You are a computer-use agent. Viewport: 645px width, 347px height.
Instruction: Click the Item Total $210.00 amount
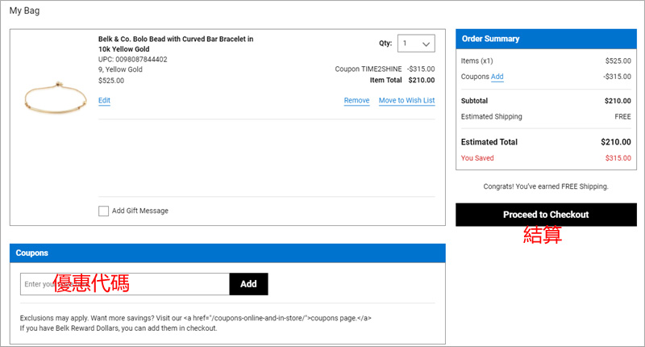coord(421,80)
